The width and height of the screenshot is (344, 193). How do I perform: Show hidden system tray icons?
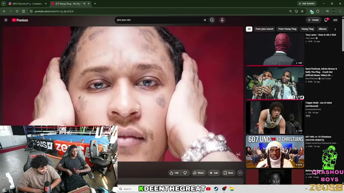306,189
